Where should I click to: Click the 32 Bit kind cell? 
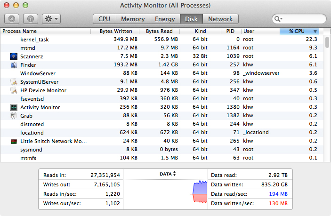pyautogui.click(x=200, y=56)
